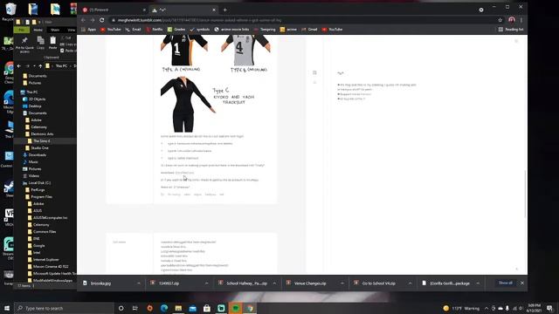
Task: Select Program Files folder in tree
Action: (38, 197)
